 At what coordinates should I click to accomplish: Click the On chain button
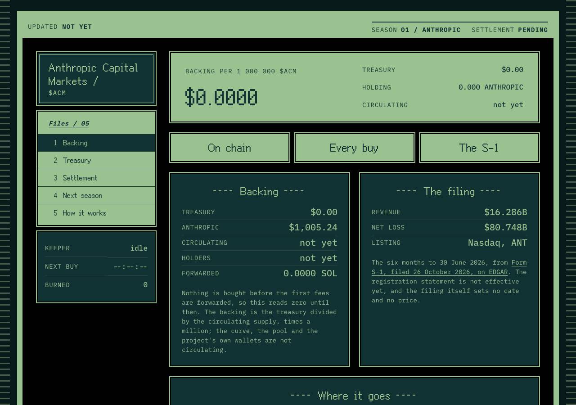(x=229, y=148)
